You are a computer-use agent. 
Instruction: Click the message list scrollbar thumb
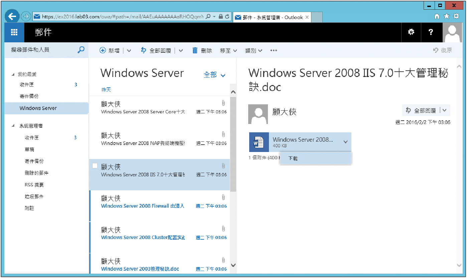233,144
